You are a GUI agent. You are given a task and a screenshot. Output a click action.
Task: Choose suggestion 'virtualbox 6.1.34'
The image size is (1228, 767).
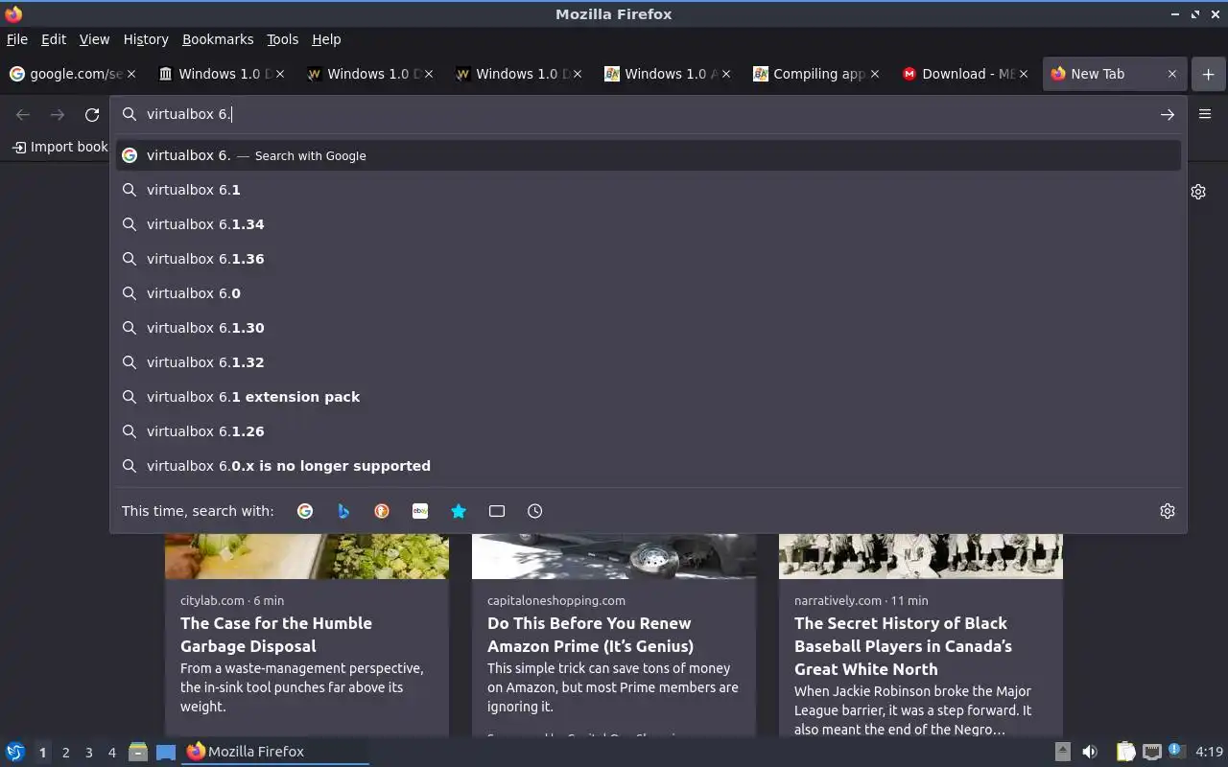pos(649,224)
